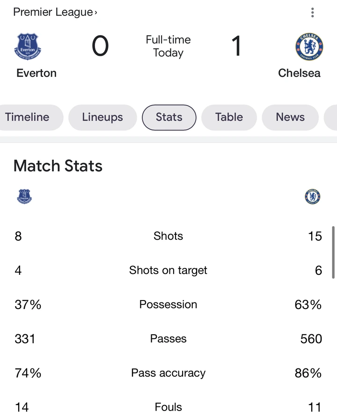Click the Shots on target label
The height and width of the screenshot is (419, 337).
tap(168, 270)
